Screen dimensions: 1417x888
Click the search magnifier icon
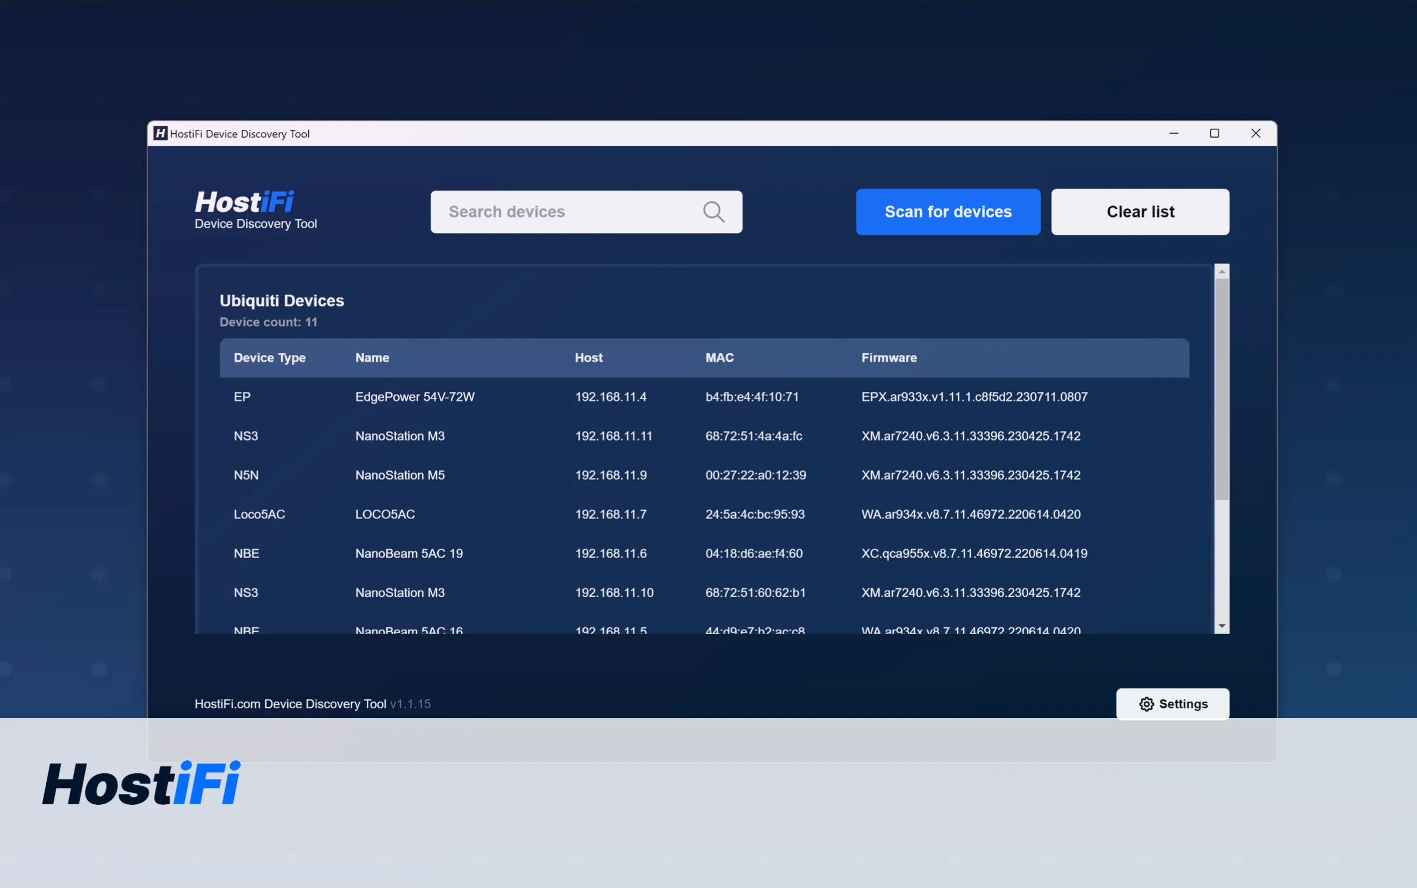(713, 211)
